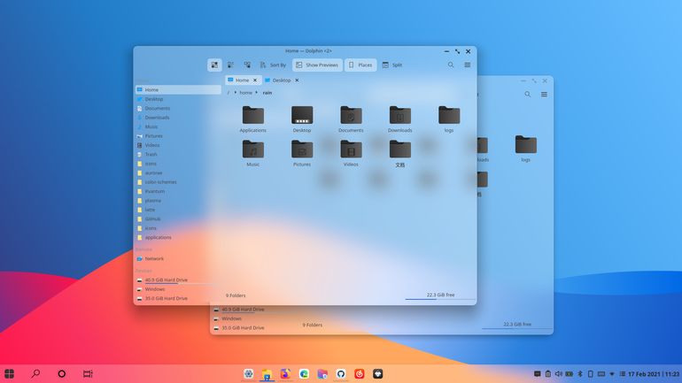Viewport: 682px width, 383px height.
Task: Open the application launcher grid icon
Action: 9,374
